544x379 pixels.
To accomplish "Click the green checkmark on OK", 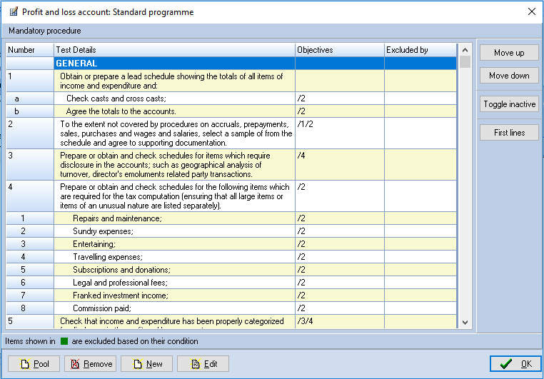I will [506, 364].
